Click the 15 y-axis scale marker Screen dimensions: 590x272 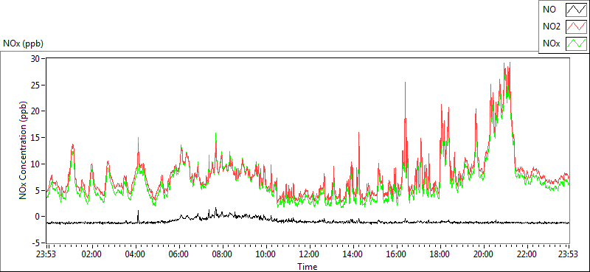[37, 137]
